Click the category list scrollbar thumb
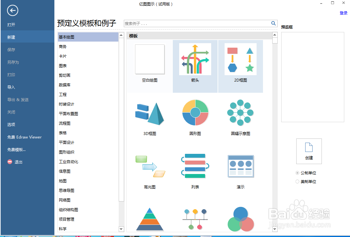Viewport: 350px width, 237px height. point(121,120)
